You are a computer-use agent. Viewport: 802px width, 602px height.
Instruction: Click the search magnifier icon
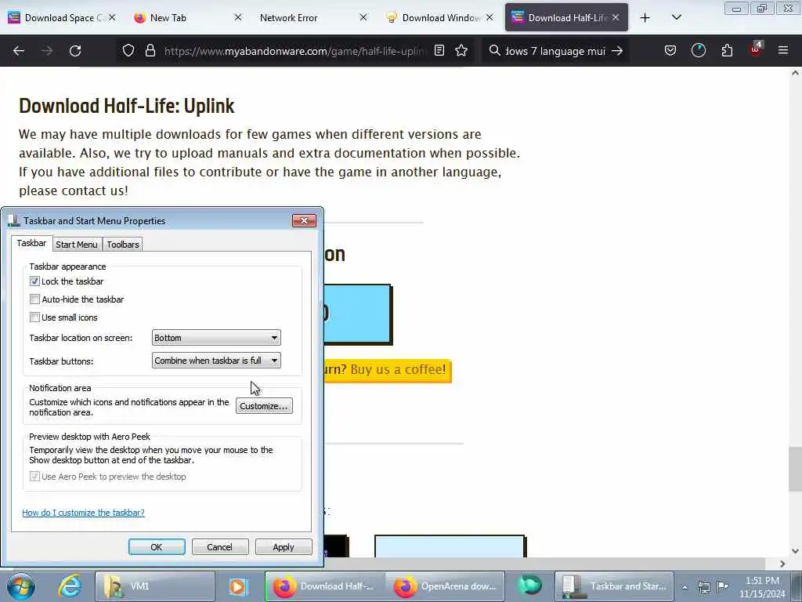495,50
